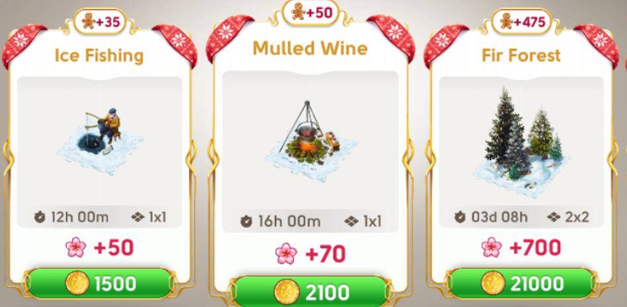Tap the size icon on Mulled Wine card
The width and height of the screenshot is (627, 307).
coord(351,221)
